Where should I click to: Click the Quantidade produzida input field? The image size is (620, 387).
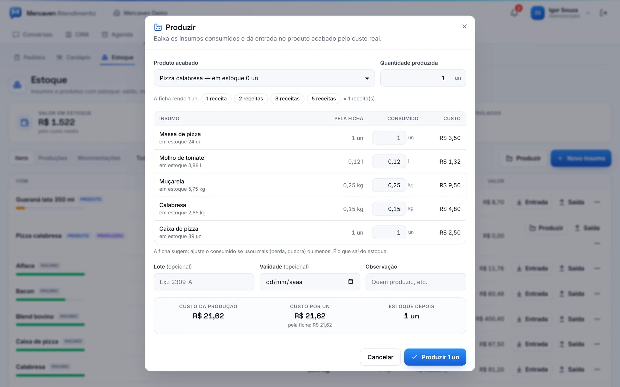(x=423, y=78)
